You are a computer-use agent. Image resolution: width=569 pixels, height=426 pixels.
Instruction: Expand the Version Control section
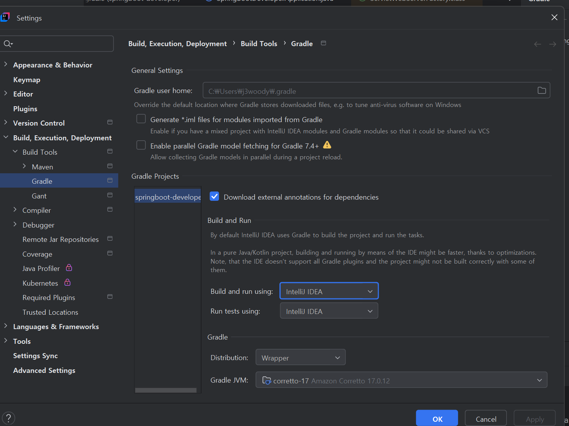click(6, 122)
